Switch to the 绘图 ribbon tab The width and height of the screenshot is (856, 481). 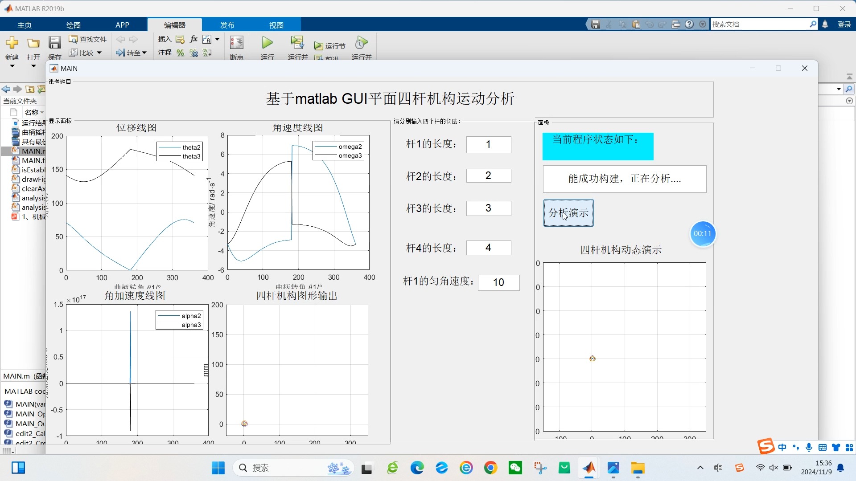(x=74, y=25)
